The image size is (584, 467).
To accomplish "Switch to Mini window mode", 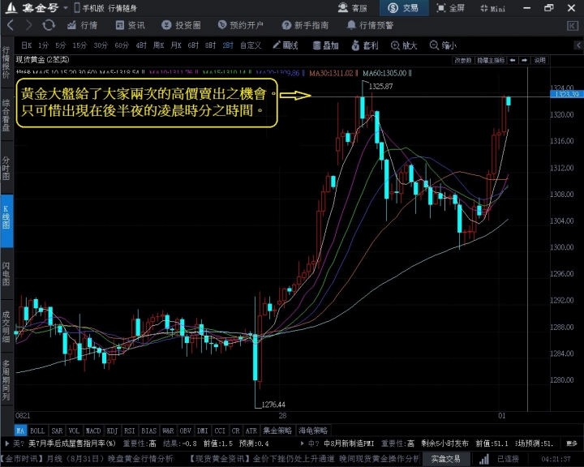I will [493, 8].
